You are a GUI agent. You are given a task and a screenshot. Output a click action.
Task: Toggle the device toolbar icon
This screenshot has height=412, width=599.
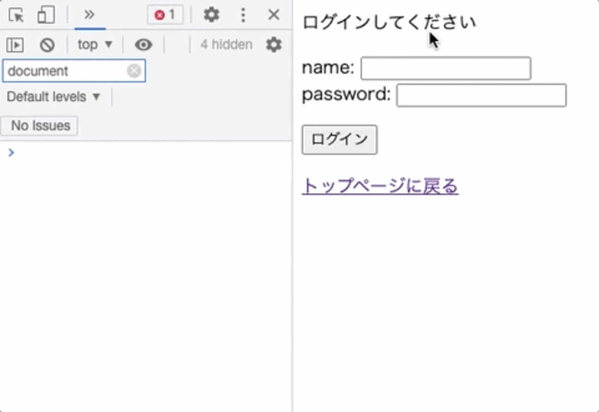point(46,15)
